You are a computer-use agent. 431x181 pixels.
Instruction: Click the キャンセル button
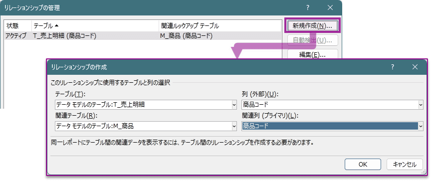[x=405, y=165]
